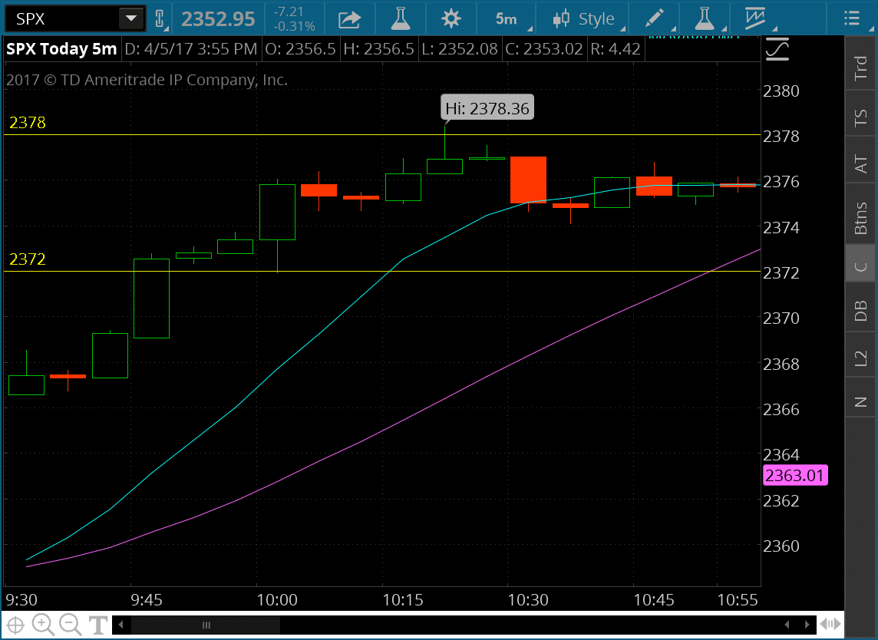Click the zoom-out magnifier icon
Image resolution: width=878 pixels, height=640 pixels.
pos(71,625)
